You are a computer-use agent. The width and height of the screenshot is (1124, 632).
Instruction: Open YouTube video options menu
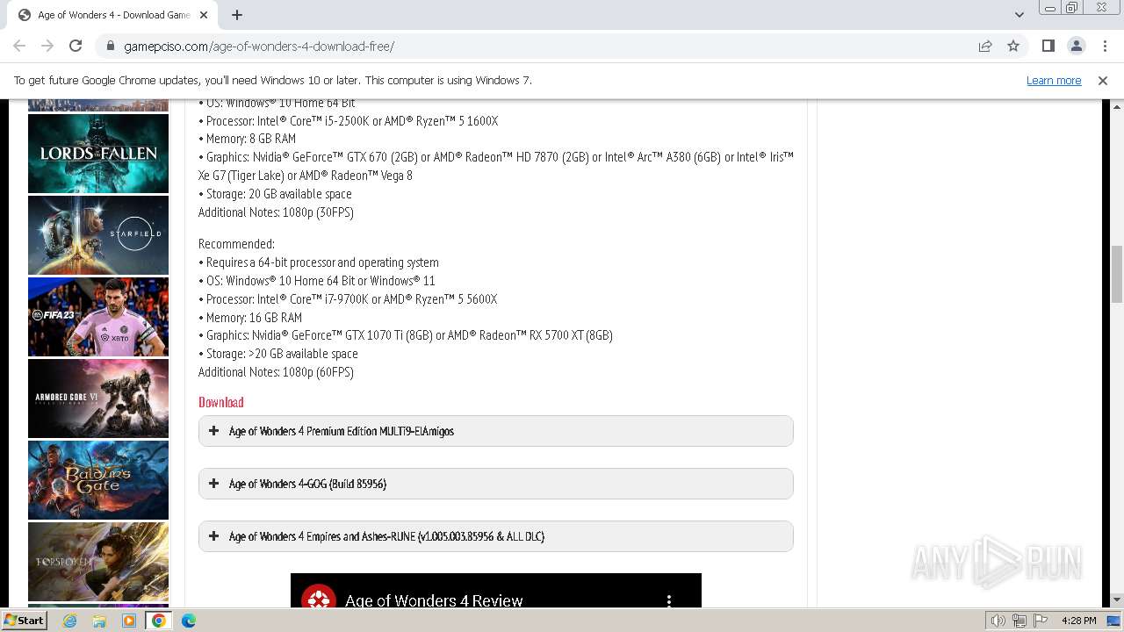669,600
